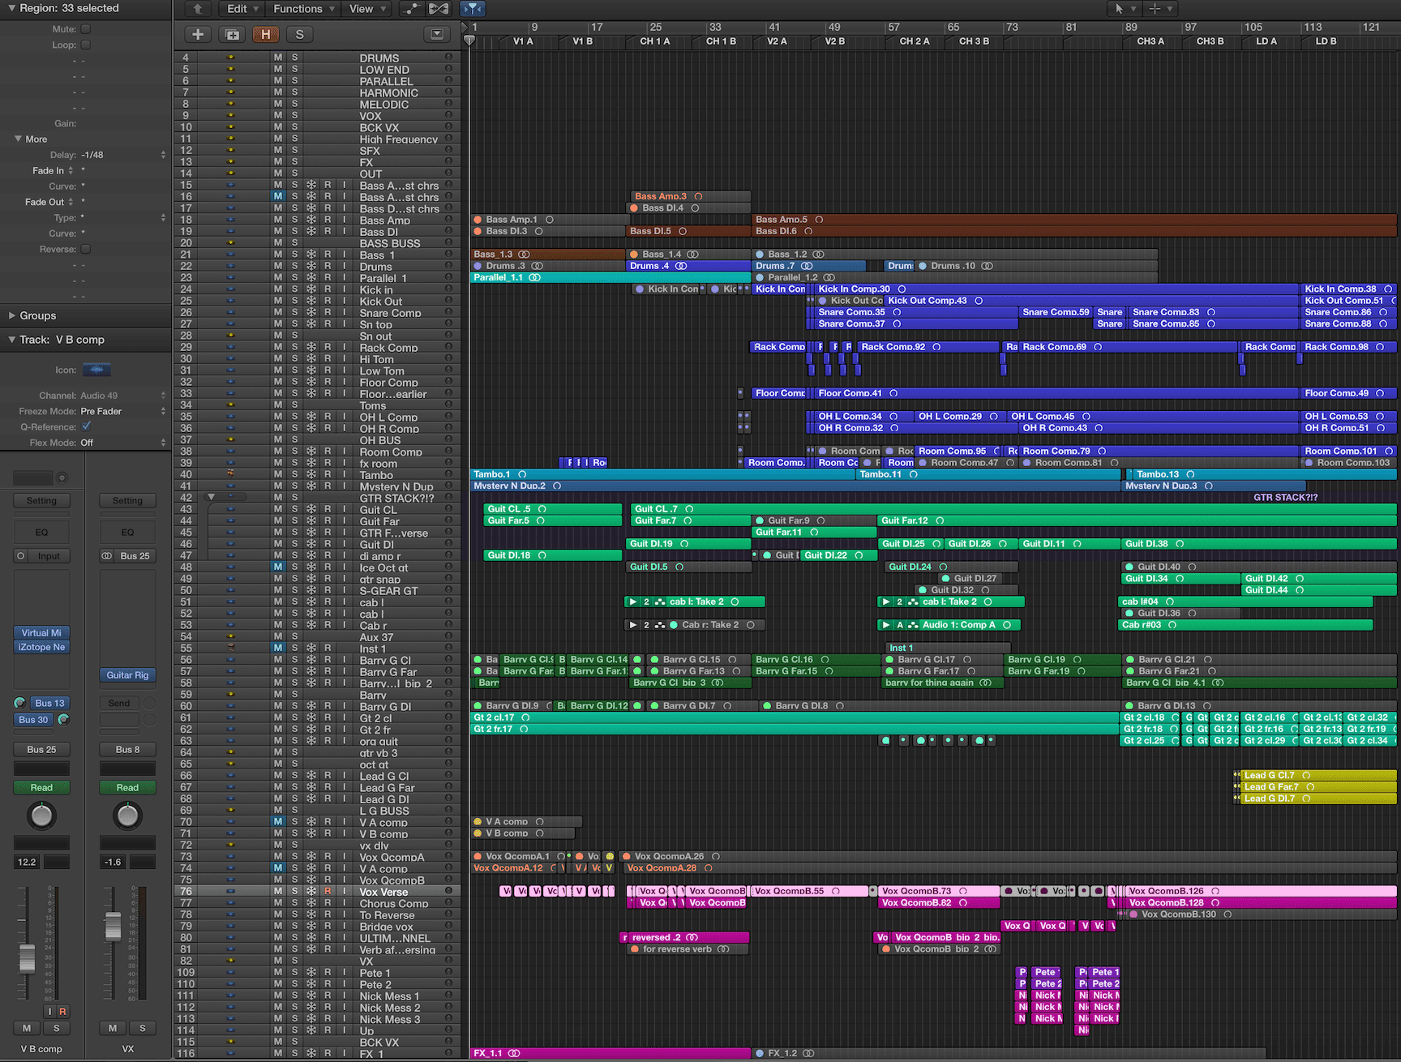Open the Functions menu

304,9
